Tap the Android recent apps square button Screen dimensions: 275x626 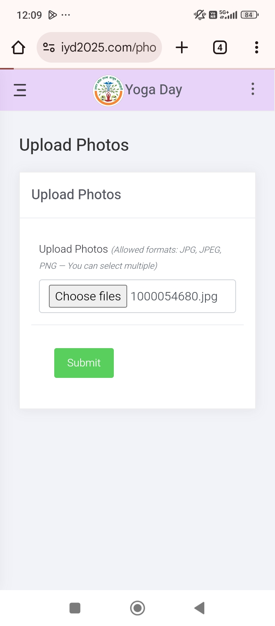[75, 608]
